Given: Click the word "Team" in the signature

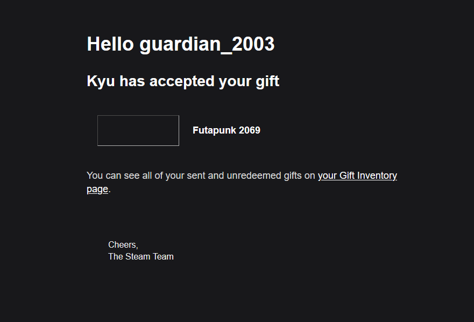Looking at the screenshot, I should click(x=163, y=257).
